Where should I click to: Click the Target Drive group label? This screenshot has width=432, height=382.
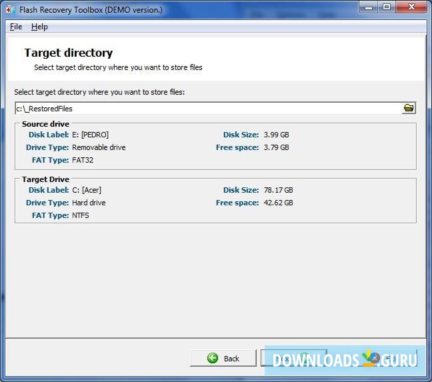(46, 179)
